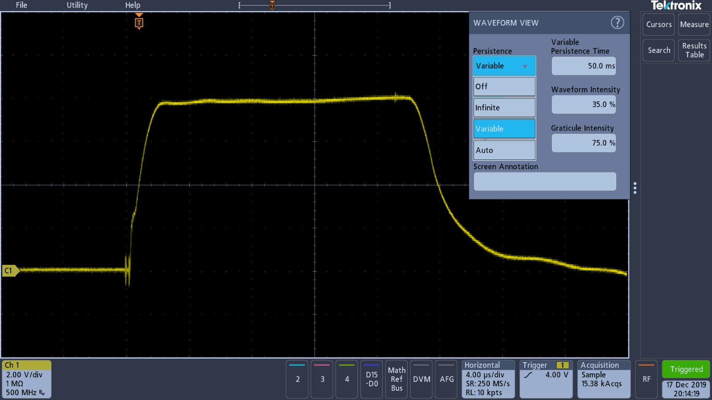Turn on channel 4
This screenshot has width=712, height=400.
(347, 379)
